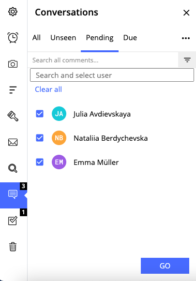Open the trash bin icon
The width and height of the screenshot is (196, 281).
(13, 247)
